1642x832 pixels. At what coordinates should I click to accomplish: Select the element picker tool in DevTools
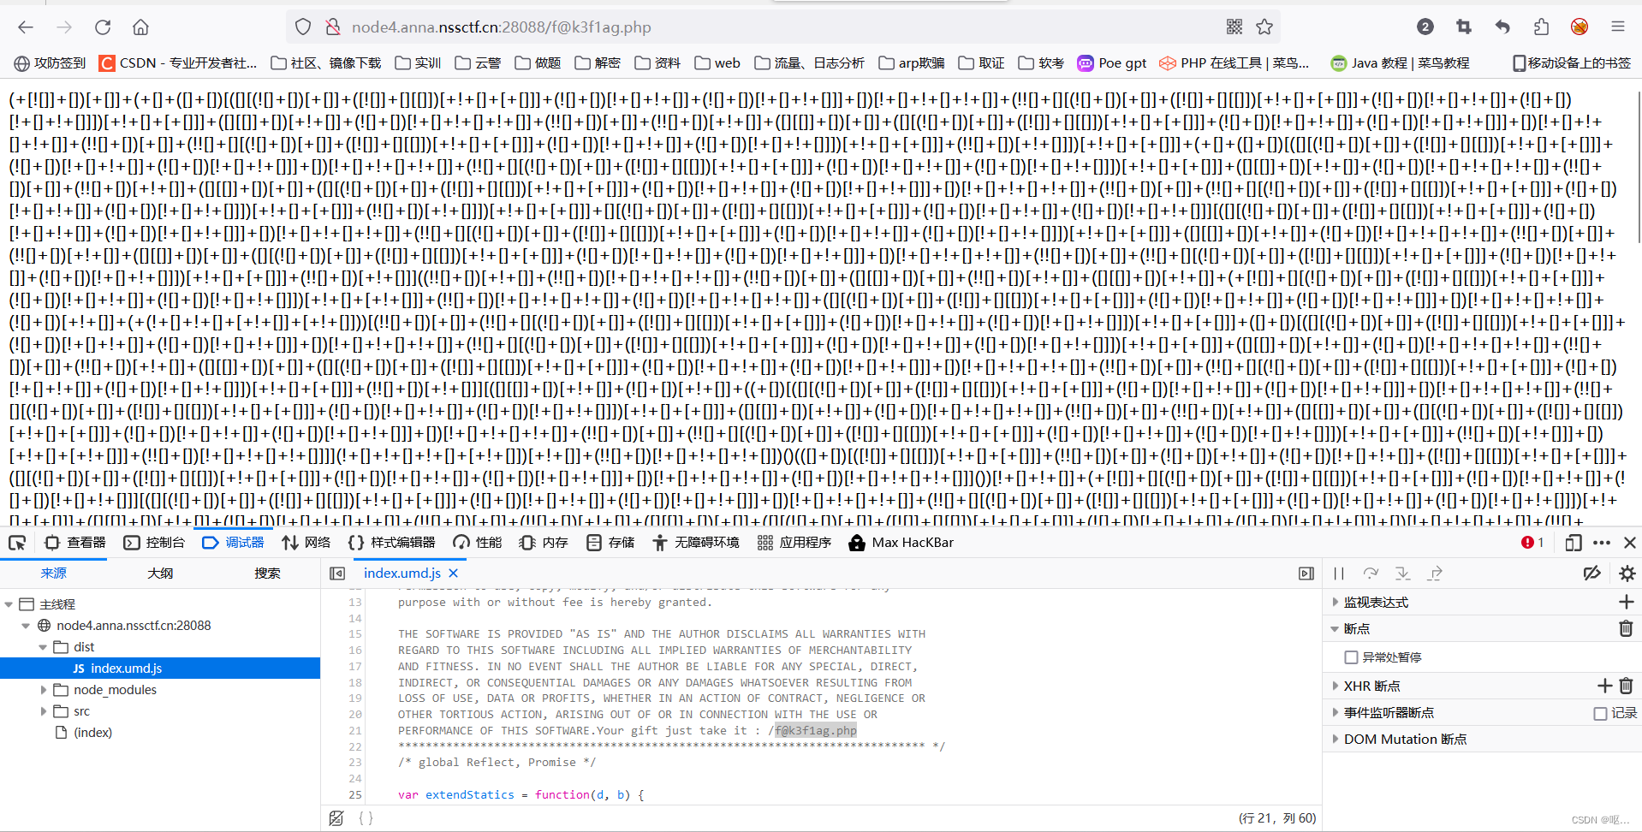pos(17,542)
